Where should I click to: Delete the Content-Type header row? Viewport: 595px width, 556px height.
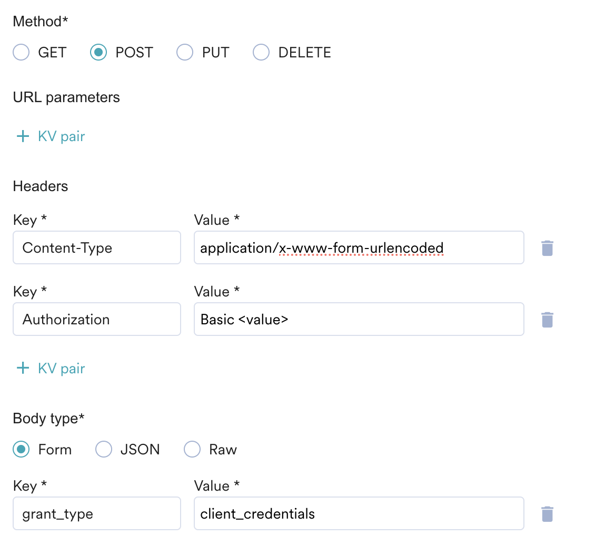[547, 248]
